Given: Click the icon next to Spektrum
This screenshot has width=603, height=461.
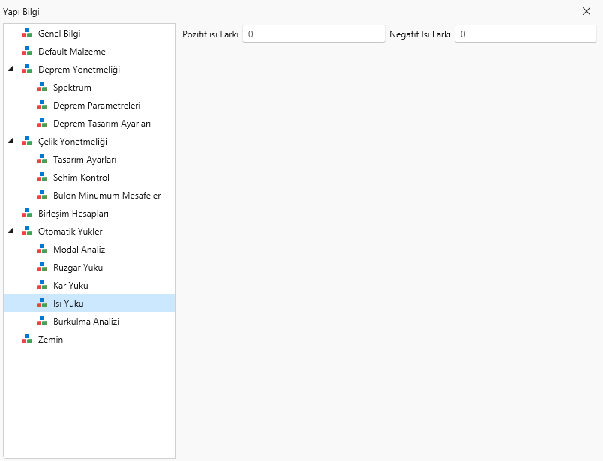Looking at the screenshot, I should [41, 88].
